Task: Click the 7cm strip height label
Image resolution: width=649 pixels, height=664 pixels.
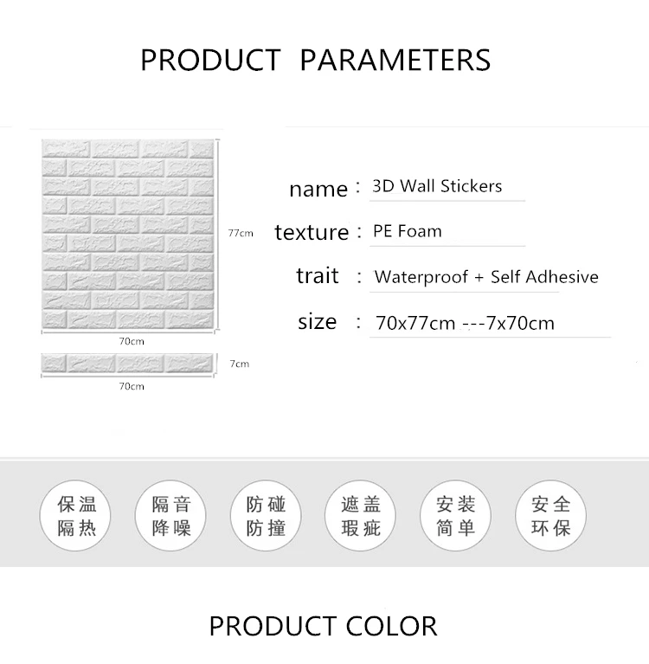Action: (x=239, y=364)
